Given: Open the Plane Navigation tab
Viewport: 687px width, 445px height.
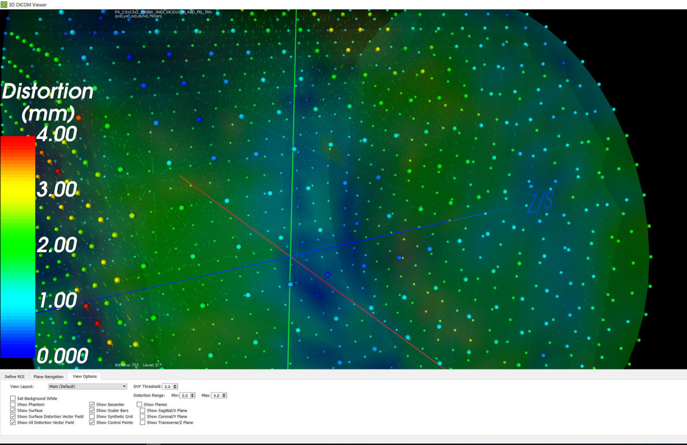Looking at the screenshot, I should coord(48,376).
